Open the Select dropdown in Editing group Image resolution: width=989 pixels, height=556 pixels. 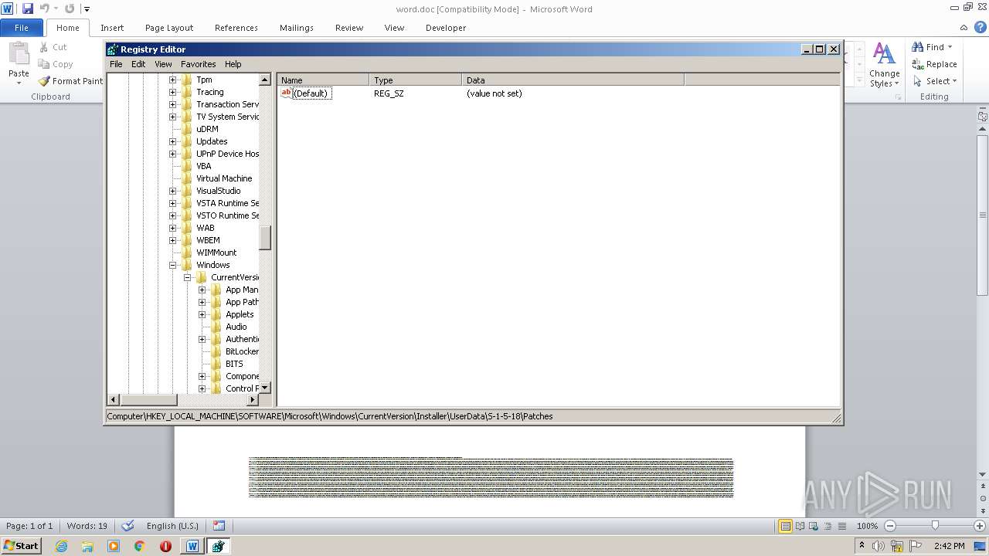point(935,81)
